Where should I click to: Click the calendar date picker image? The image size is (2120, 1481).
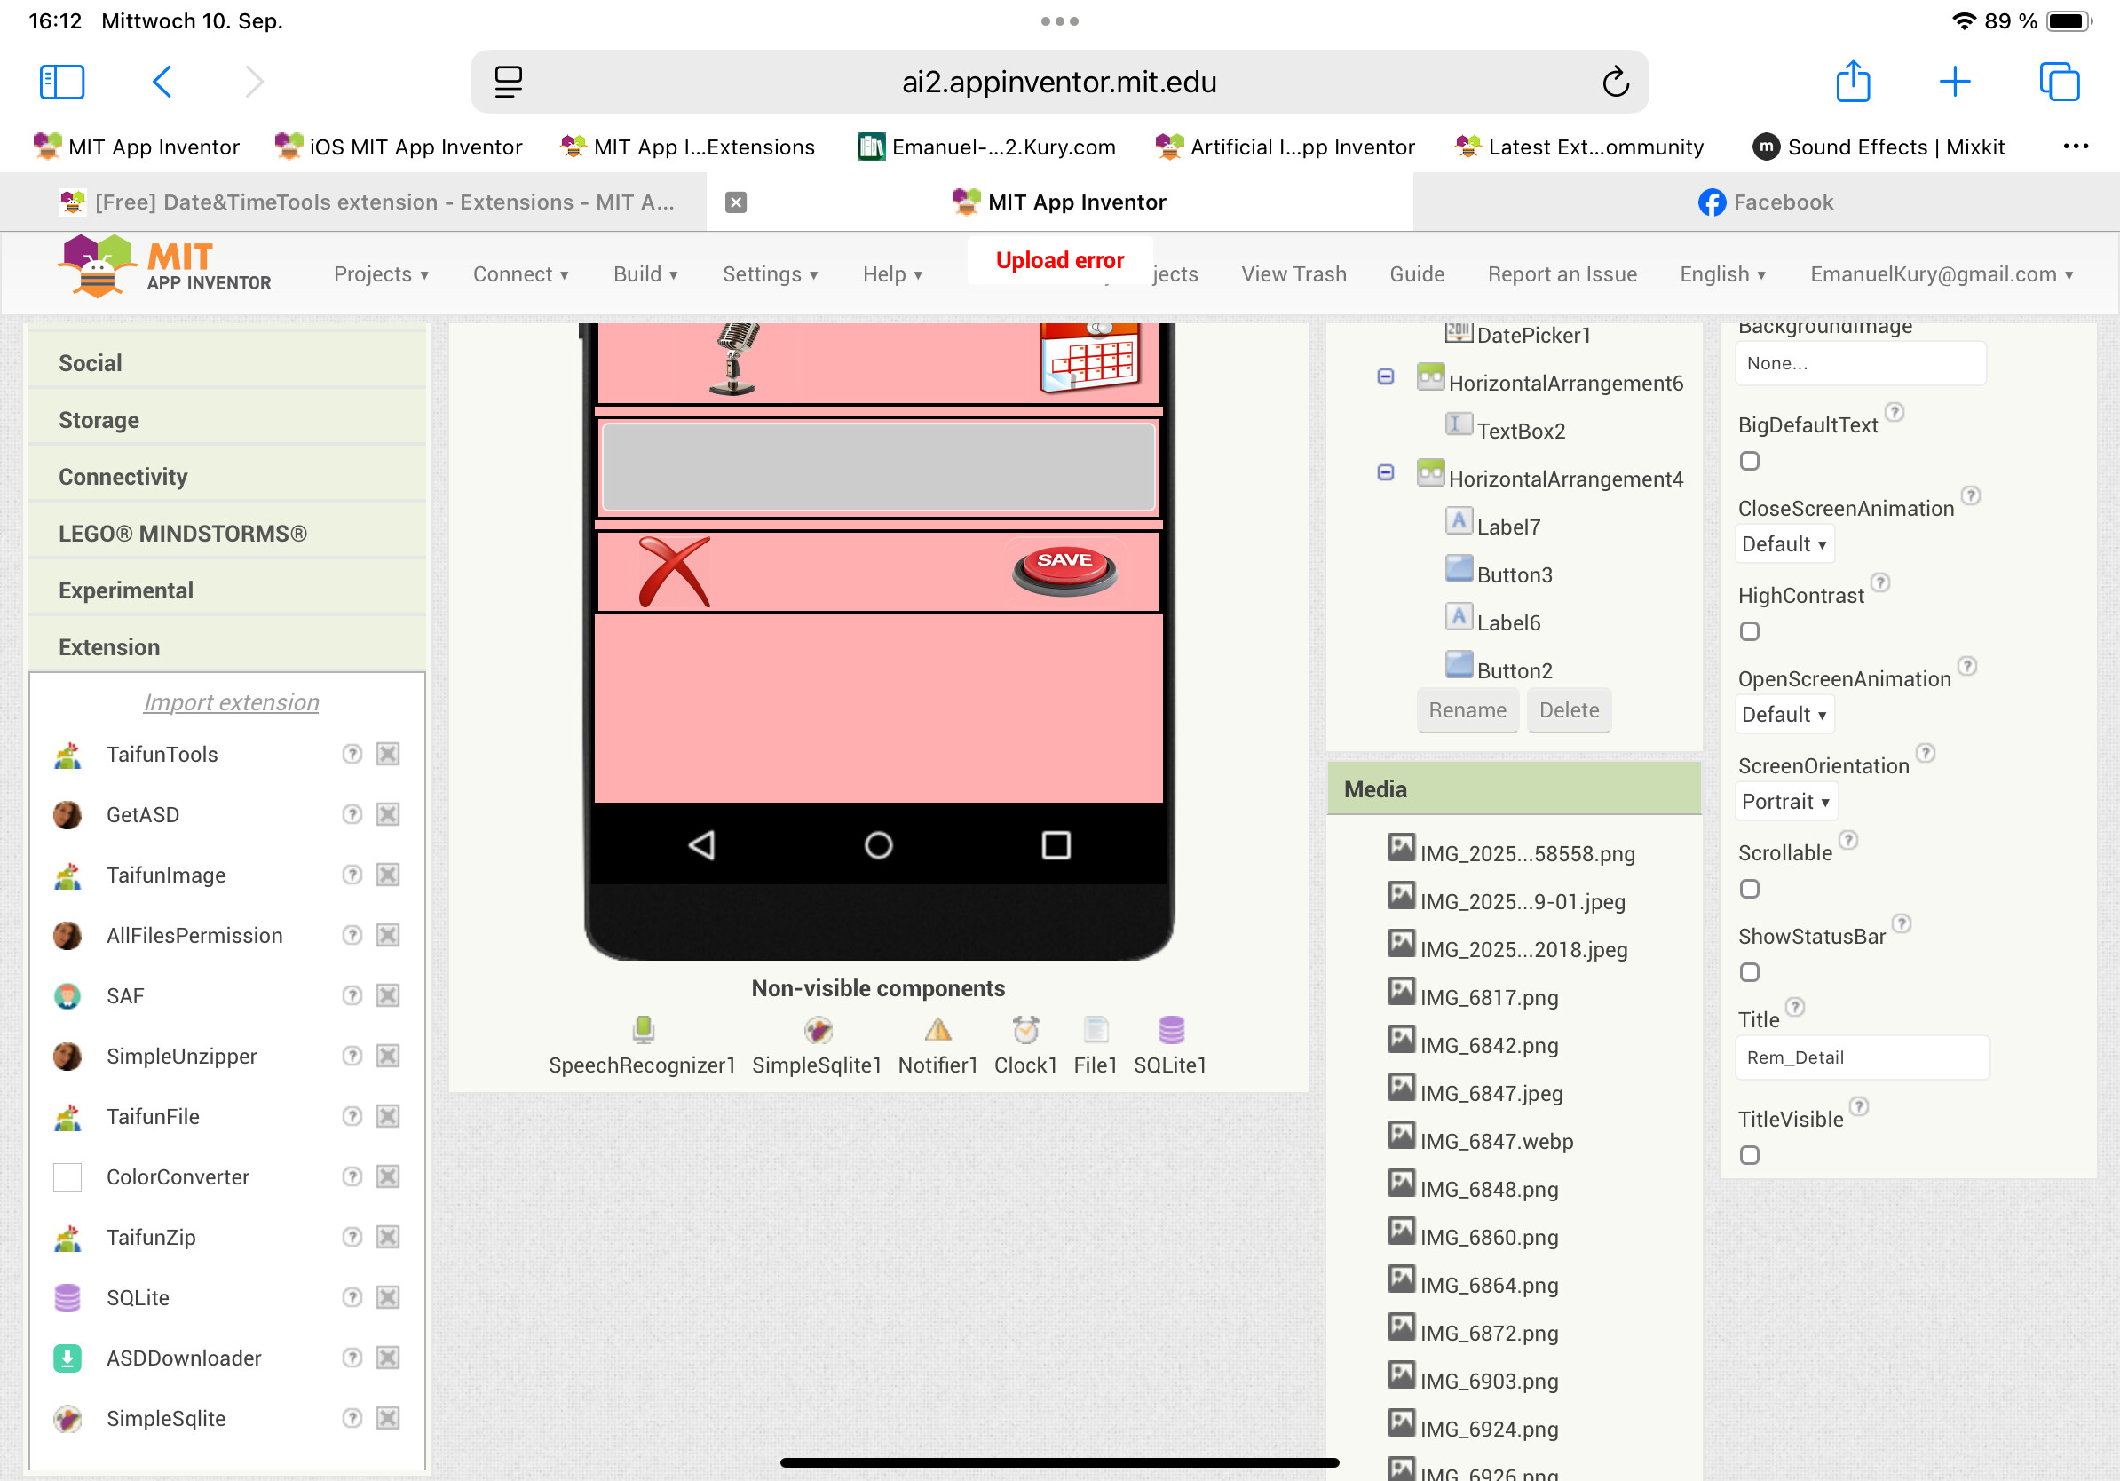tap(1089, 358)
